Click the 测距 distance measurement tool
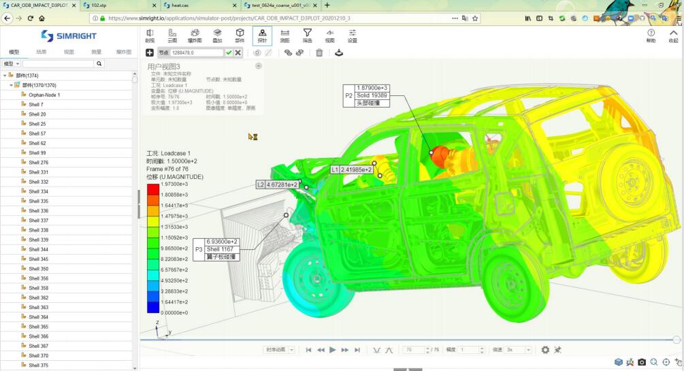This screenshot has width=684, height=371. 284,35
